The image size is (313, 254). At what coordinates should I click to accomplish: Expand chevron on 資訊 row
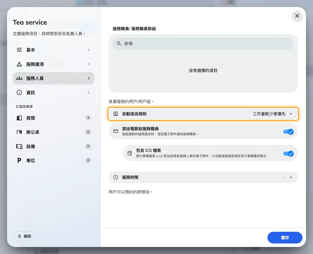[89, 92]
